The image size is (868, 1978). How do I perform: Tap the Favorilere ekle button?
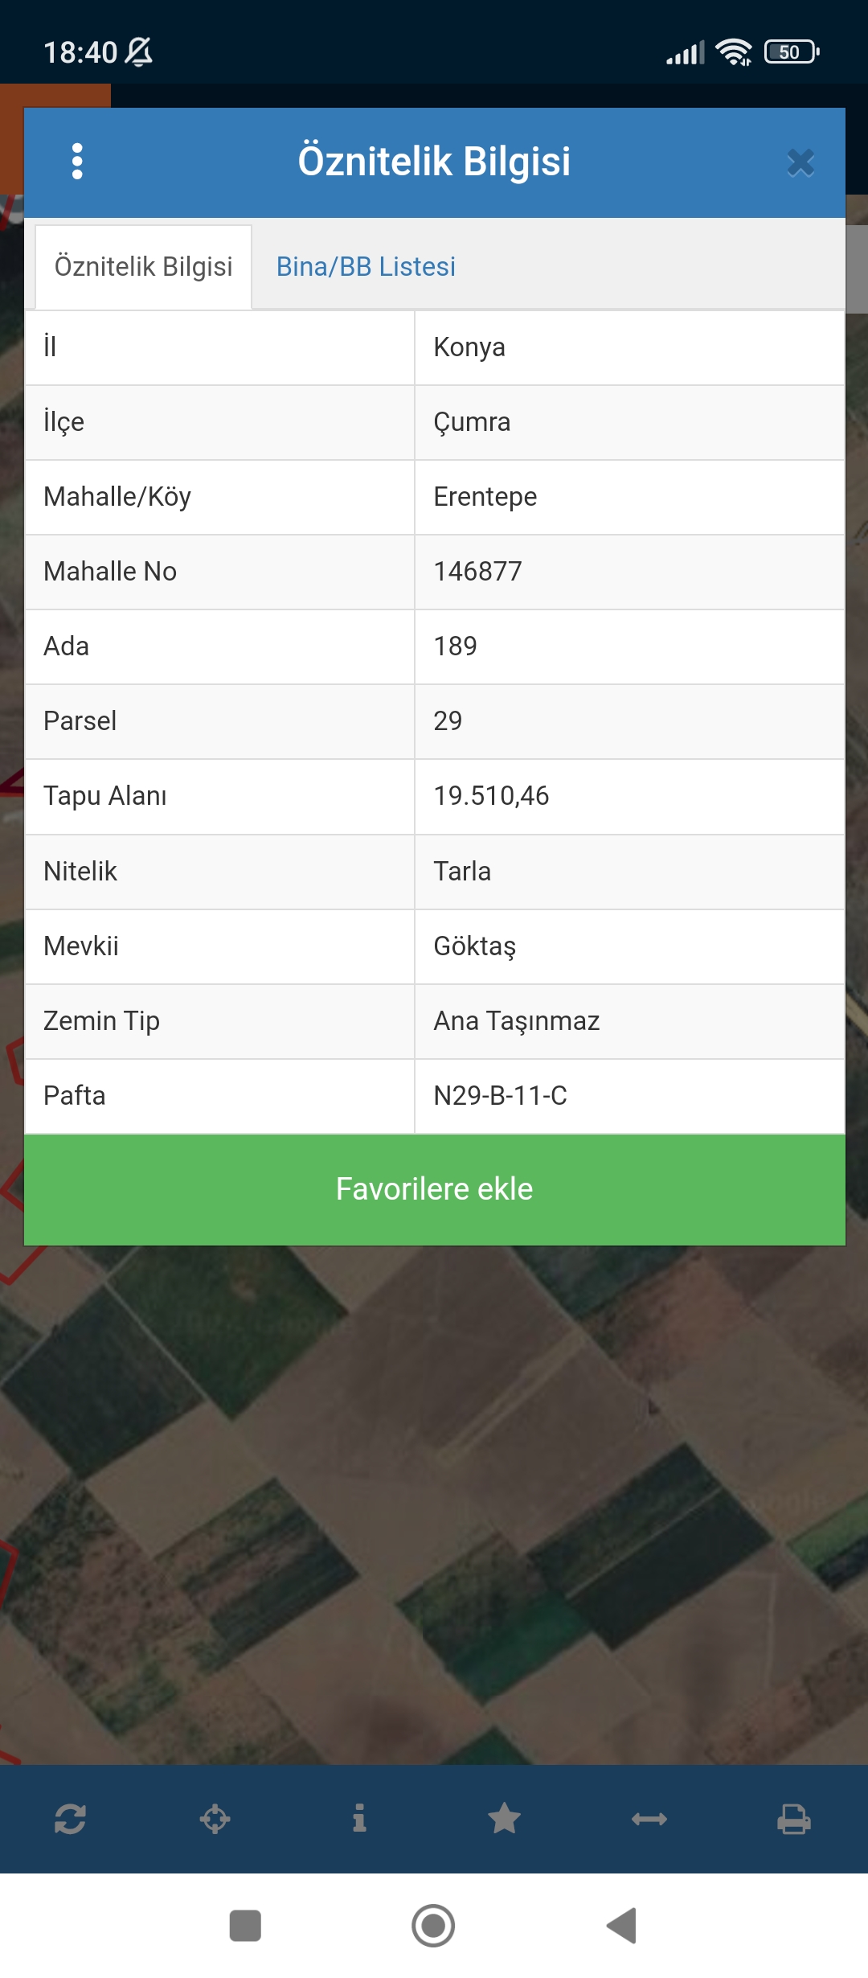[x=435, y=1189]
